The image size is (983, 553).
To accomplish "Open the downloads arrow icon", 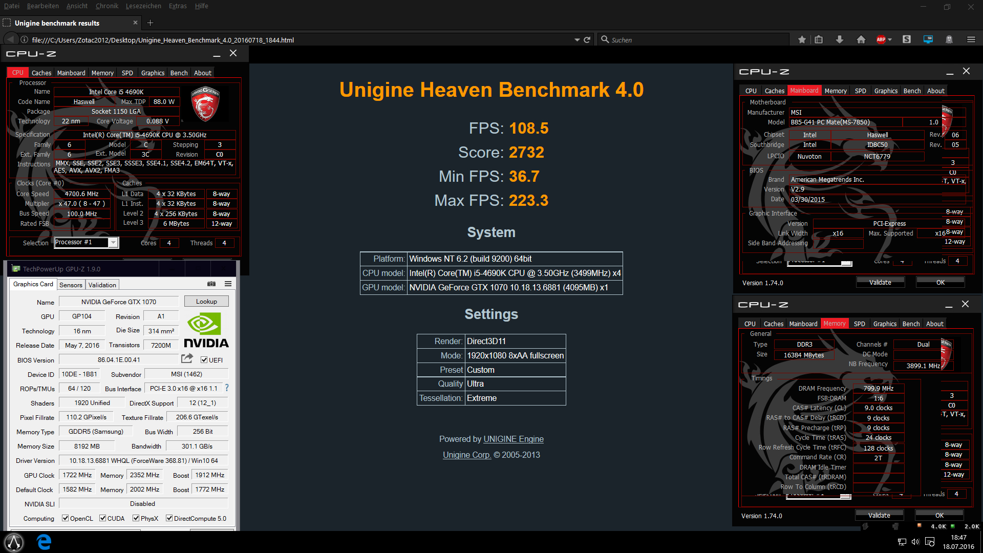I will click(840, 39).
